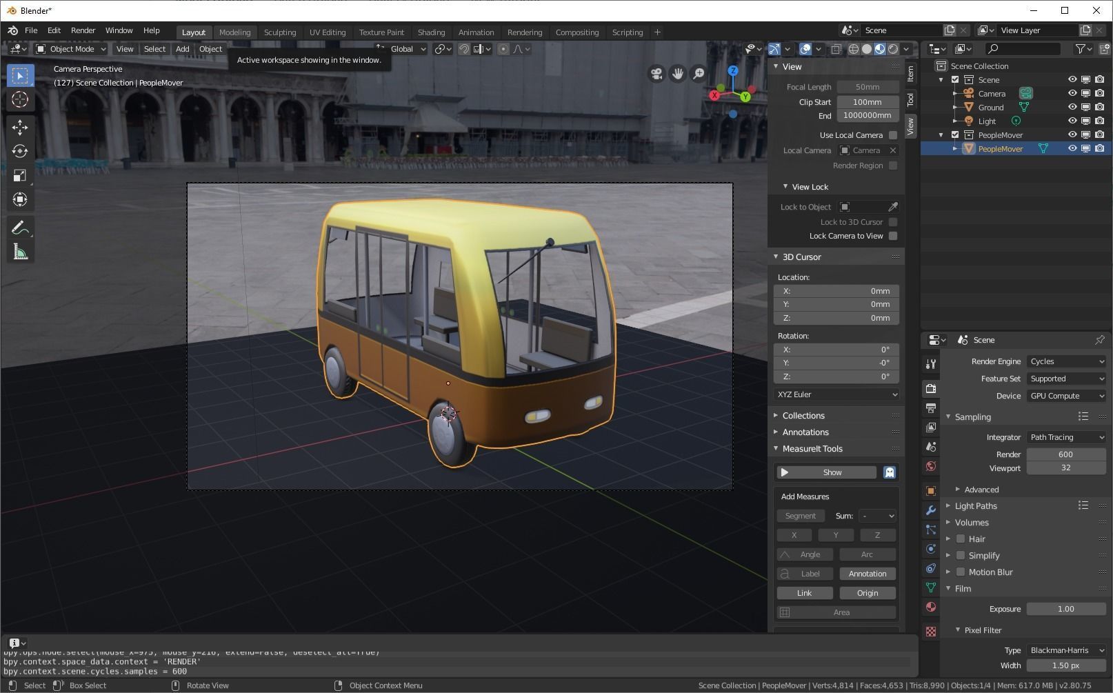Screen dimensions: 1113x693
Task: Select the Move tool
Action: tap(20, 127)
